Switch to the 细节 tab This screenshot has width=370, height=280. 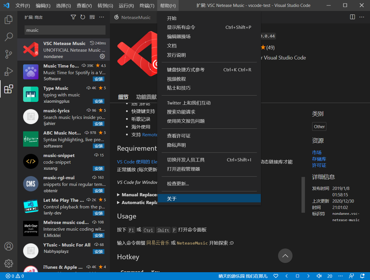(123, 97)
